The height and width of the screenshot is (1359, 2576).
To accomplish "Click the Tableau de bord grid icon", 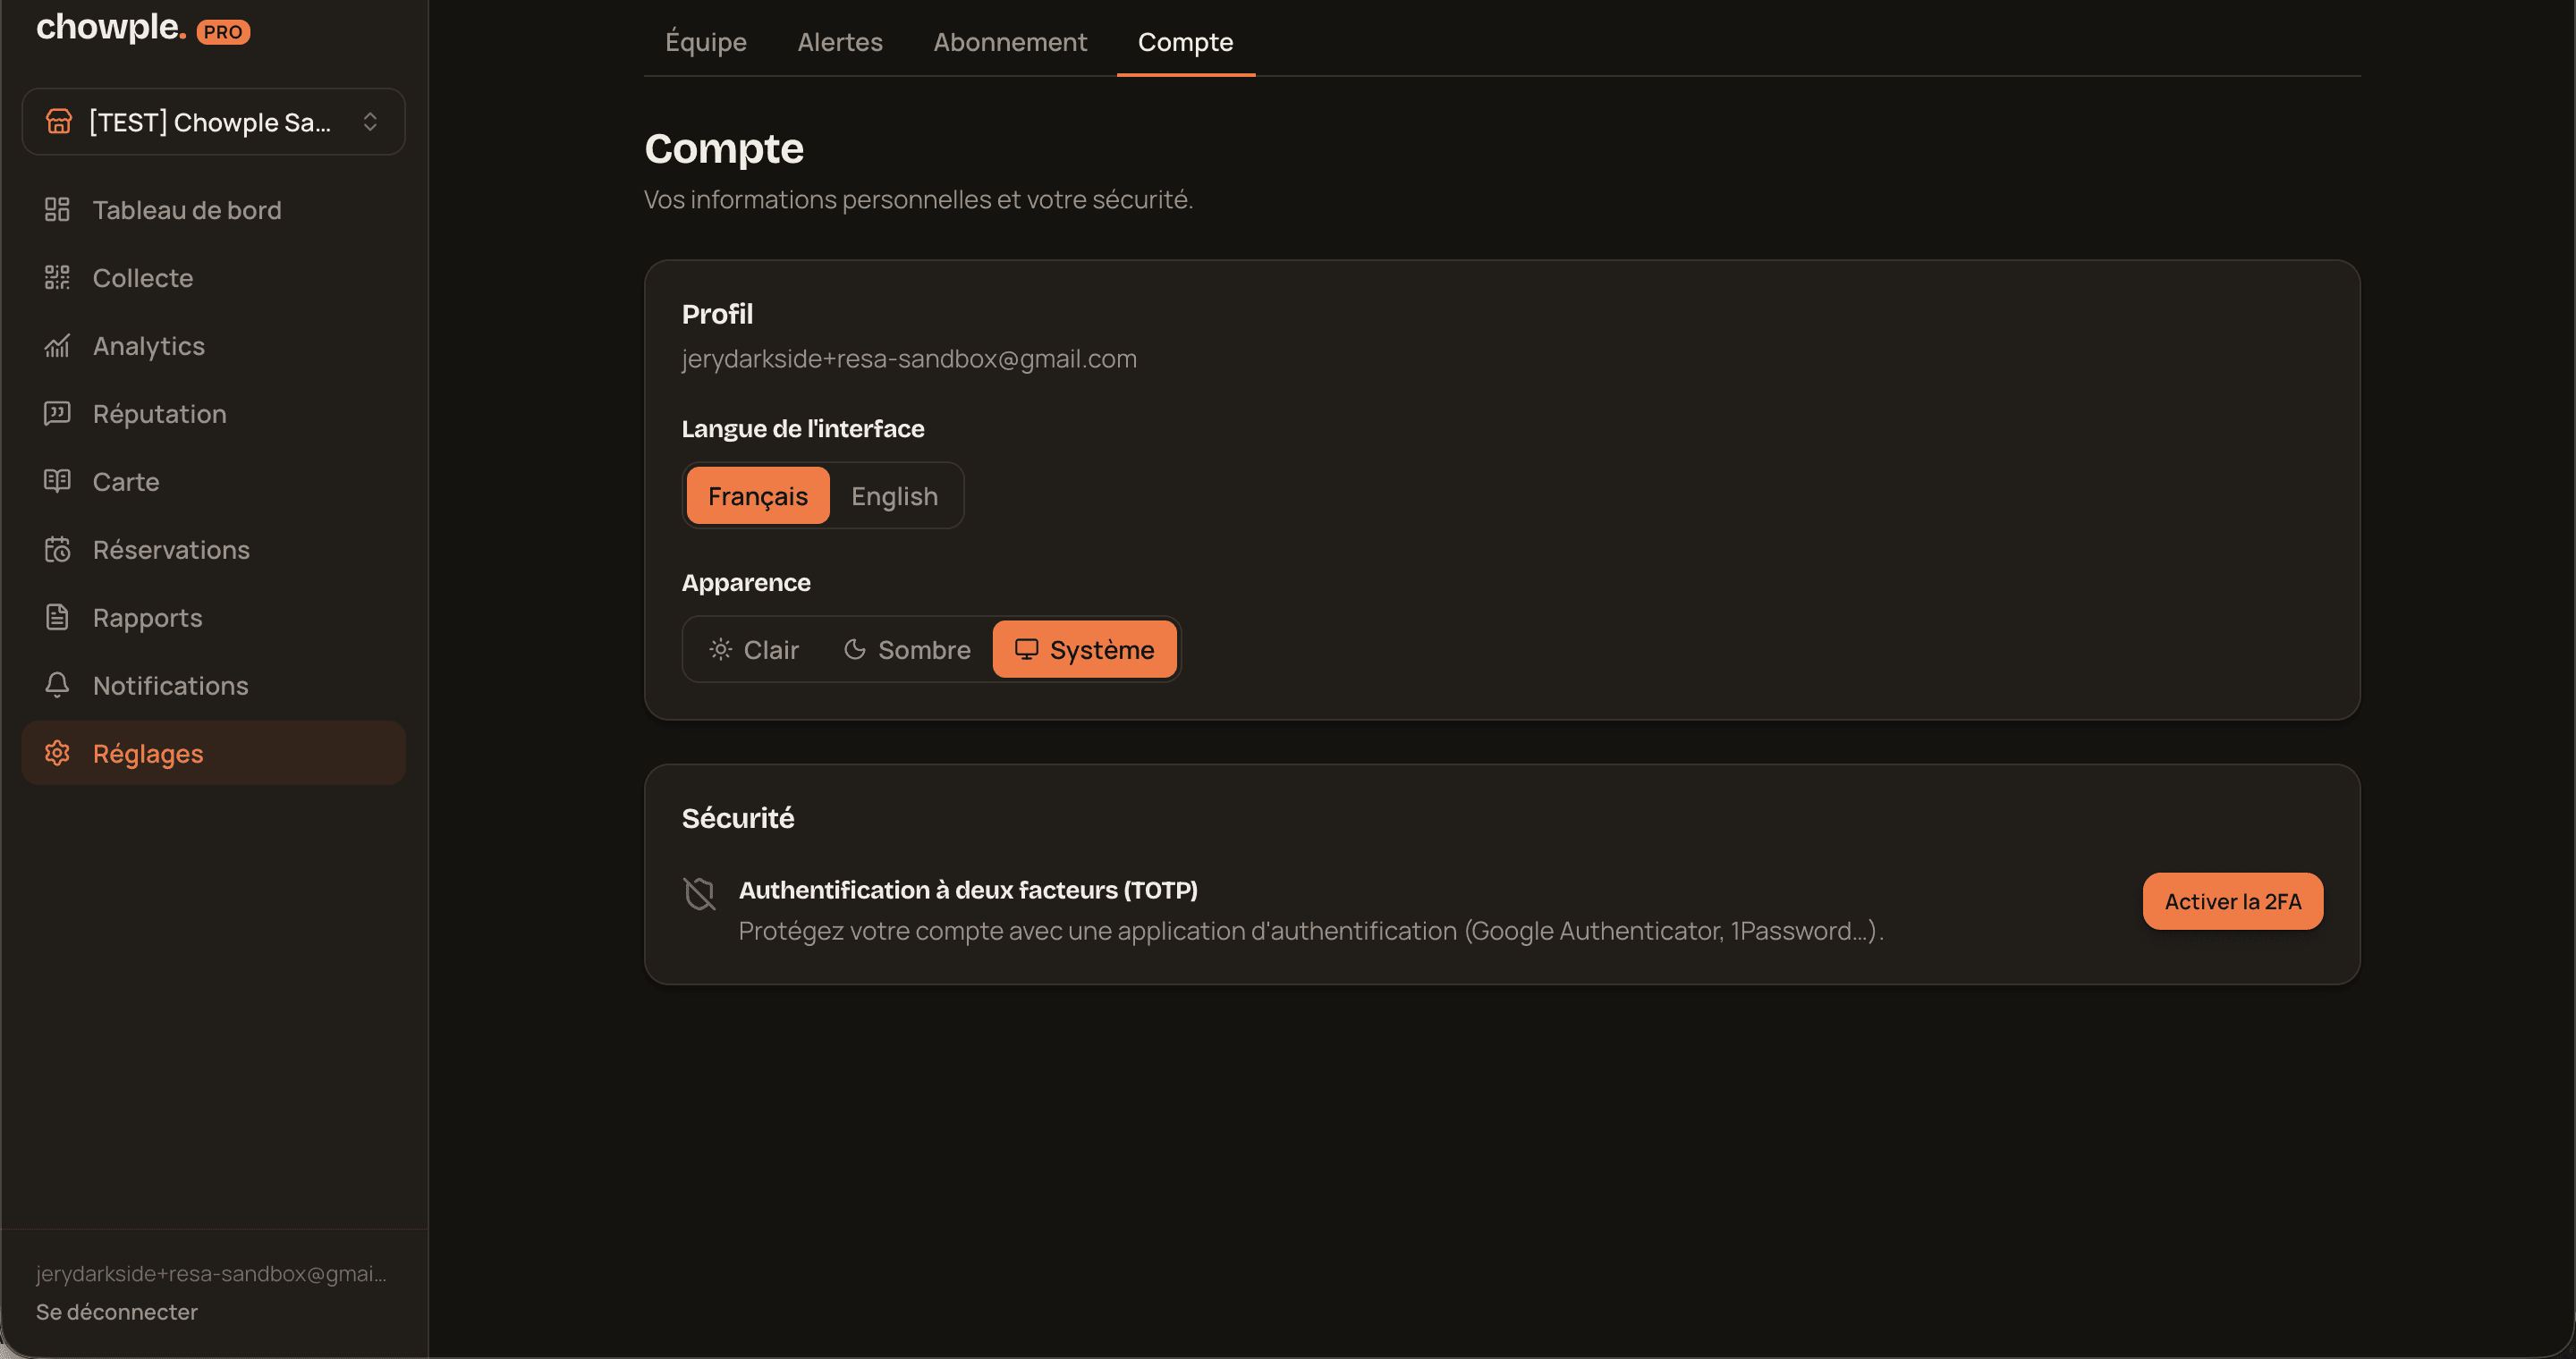I will [x=57, y=210].
